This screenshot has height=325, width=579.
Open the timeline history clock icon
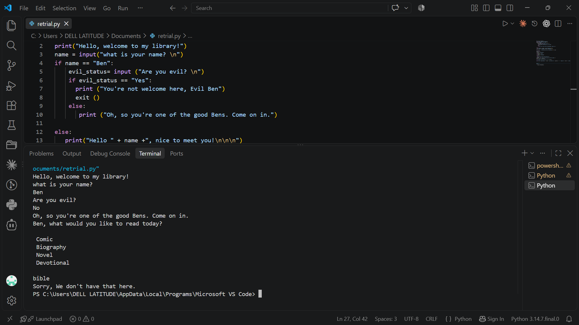coord(535,24)
